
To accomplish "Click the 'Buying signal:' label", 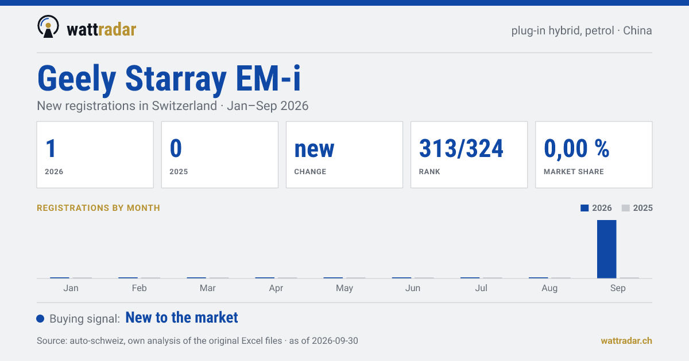I will pos(85,319).
